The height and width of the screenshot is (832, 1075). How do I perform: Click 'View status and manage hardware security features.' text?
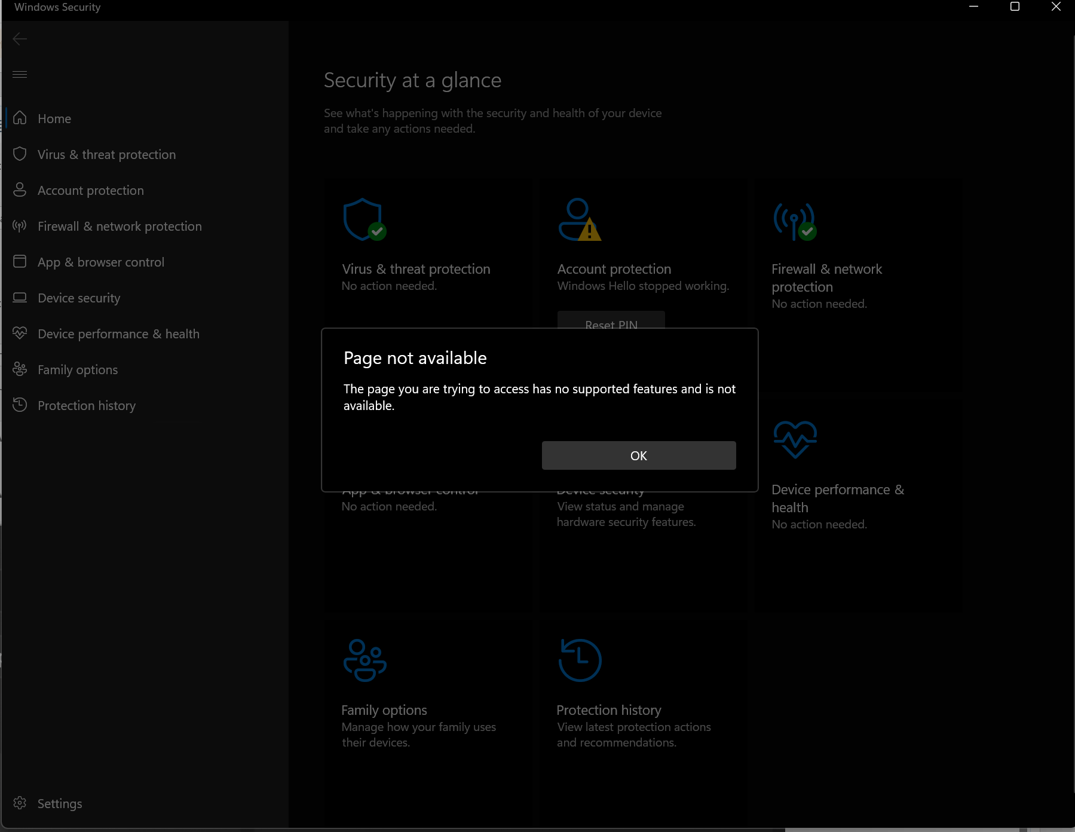tap(626, 514)
